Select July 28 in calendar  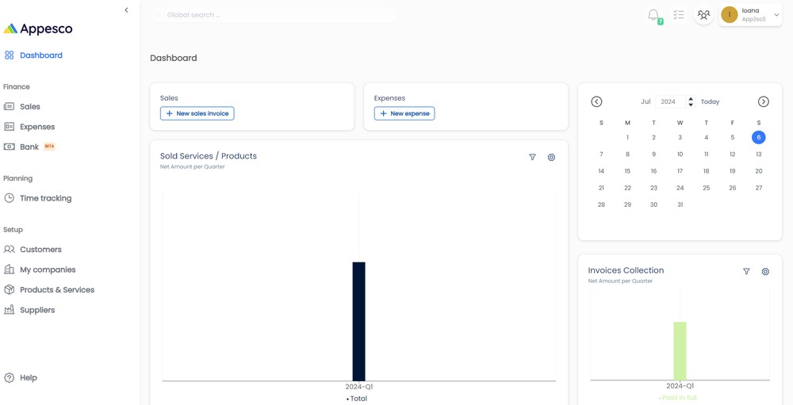click(x=601, y=204)
